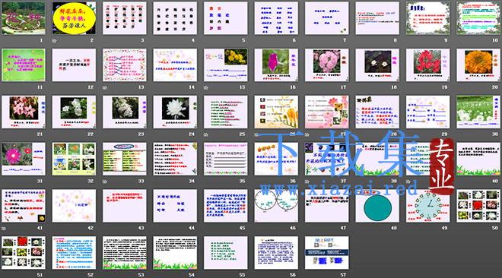Select slide 50 with the flower photo grid
502x278 pixels.
[478, 206]
